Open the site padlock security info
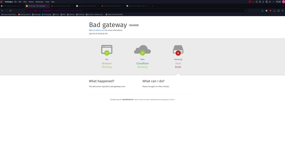The width and height of the screenshot is (285, 160). click(x=30, y=11)
